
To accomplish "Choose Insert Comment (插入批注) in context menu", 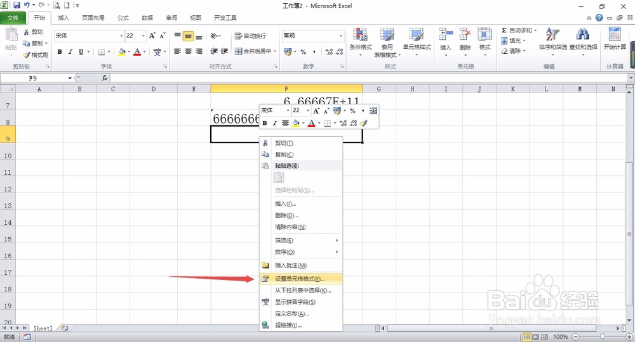I will [301, 265].
